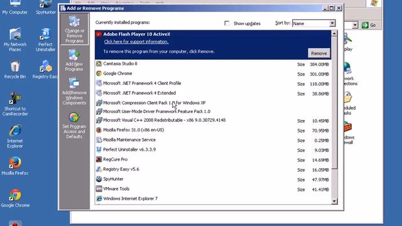Select Shortcut to CamRecorder desktop icon

[x=15, y=104]
